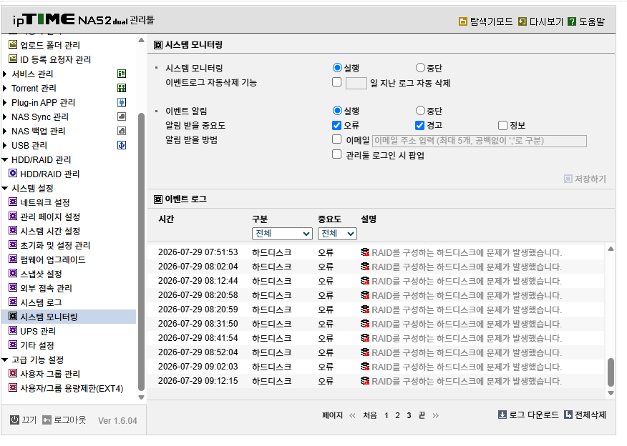Click the sidebar scroll up arrow
Image resolution: width=627 pixels, height=446 pixels.
141,40
